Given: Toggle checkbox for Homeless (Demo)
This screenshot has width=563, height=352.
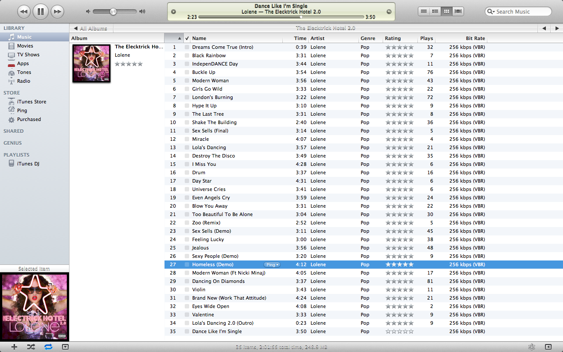Looking at the screenshot, I should click(187, 264).
